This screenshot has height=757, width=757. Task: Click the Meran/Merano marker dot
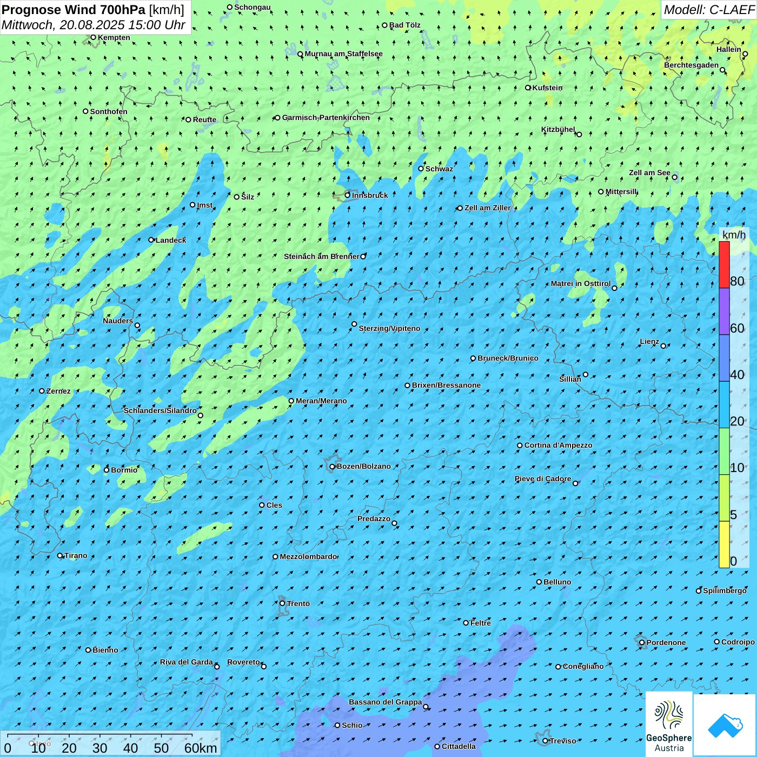tap(291, 401)
